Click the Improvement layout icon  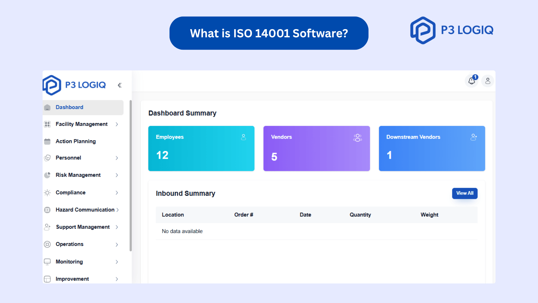tap(47, 279)
